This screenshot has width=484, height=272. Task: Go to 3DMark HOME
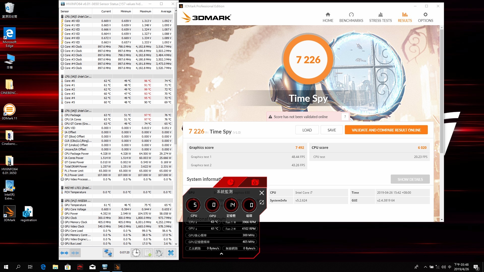328,17
